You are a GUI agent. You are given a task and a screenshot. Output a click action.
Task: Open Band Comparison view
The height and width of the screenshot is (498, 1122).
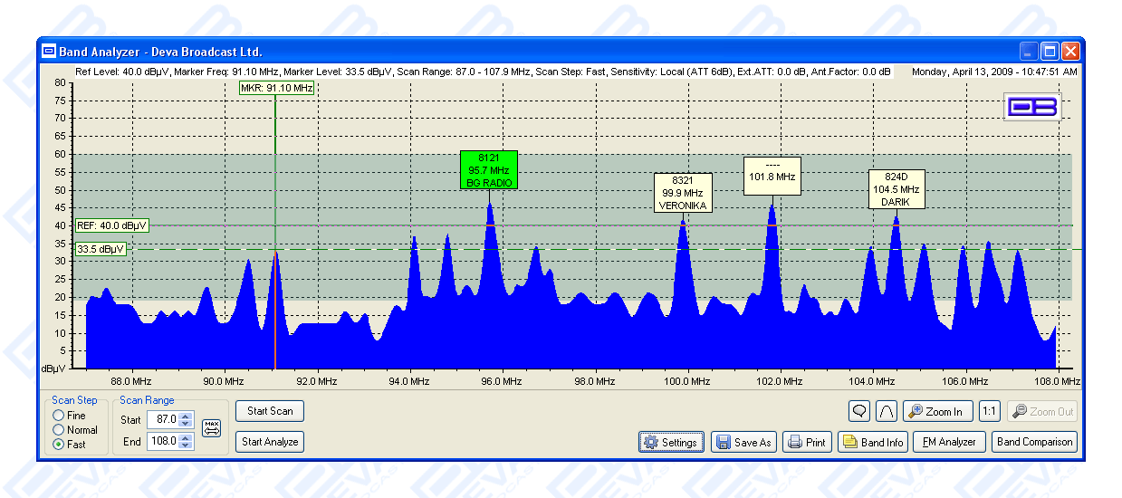click(1034, 442)
